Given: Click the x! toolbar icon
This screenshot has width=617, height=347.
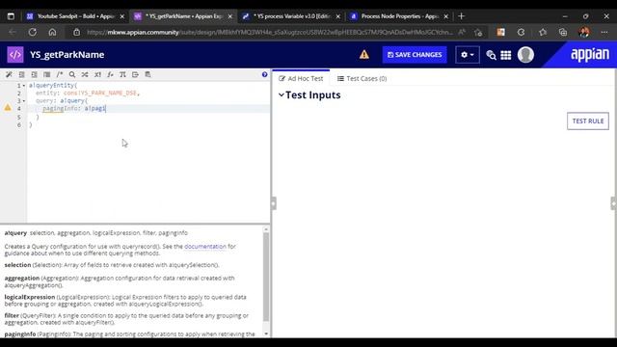Looking at the screenshot, I should [97, 74].
